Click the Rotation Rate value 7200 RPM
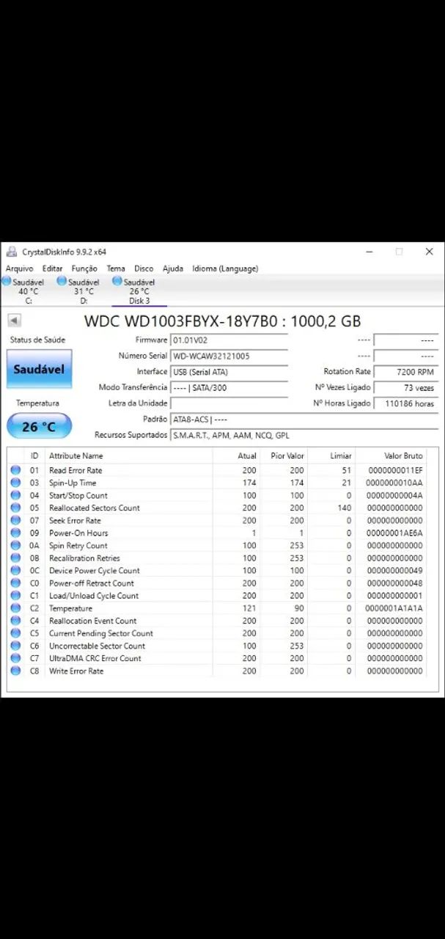Image resolution: width=445 pixels, height=939 pixels. coord(405,372)
